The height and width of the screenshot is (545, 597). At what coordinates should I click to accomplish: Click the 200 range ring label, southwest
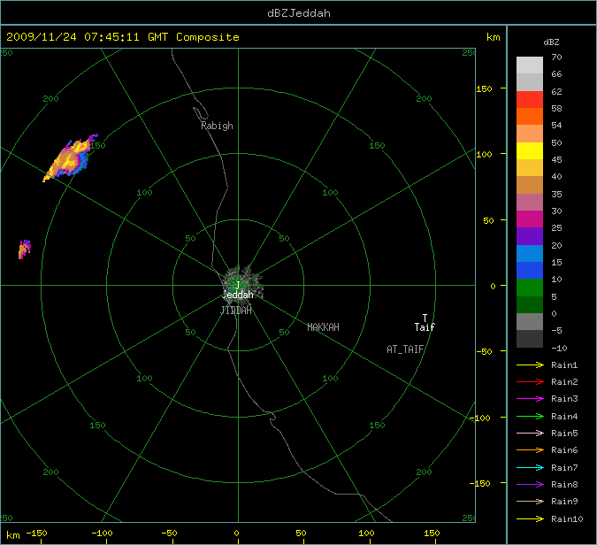50,472
